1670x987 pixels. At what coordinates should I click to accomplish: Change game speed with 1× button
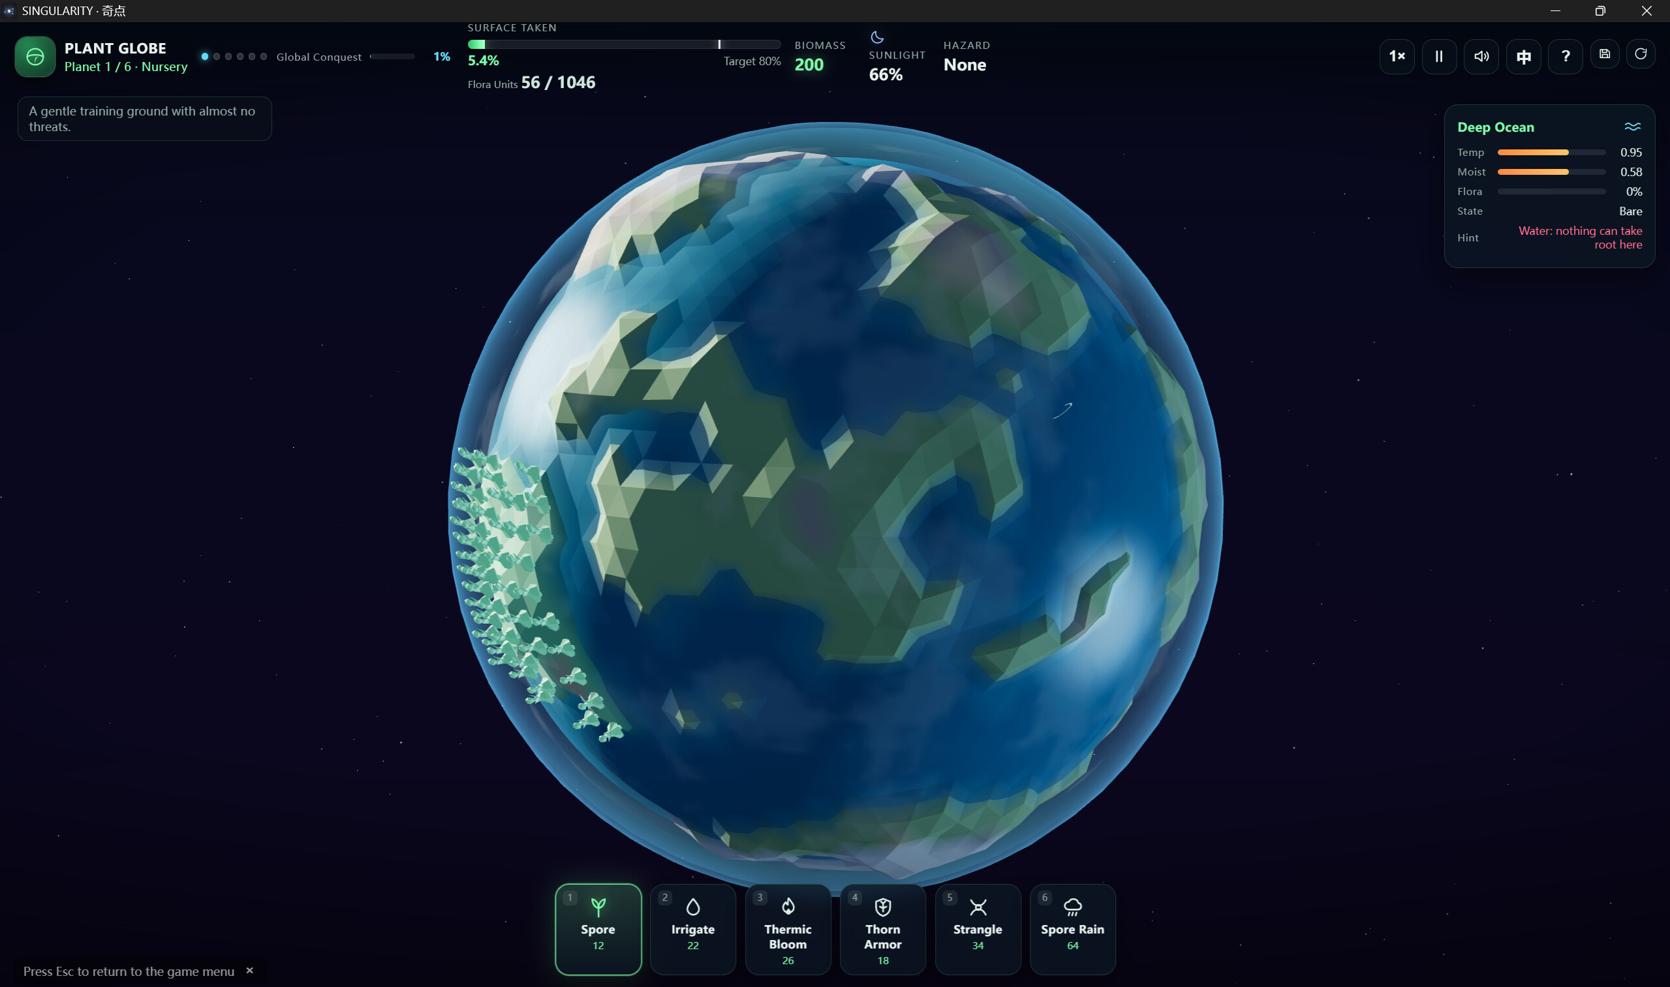point(1397,57)
